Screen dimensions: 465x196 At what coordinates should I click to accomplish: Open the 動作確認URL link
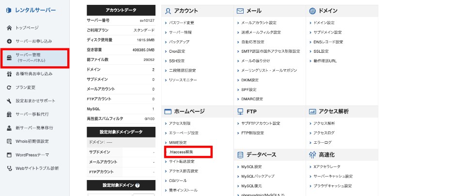coord(325,60)
